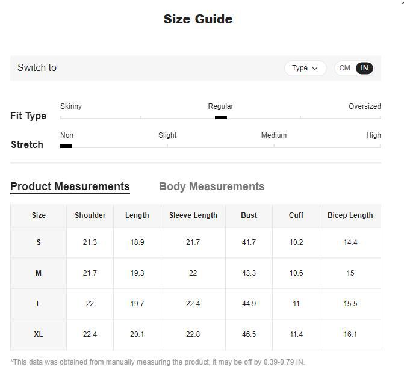Click the Sleeve Length column header
The height and width of the screenshot is (376, 404).
(193, 215)
